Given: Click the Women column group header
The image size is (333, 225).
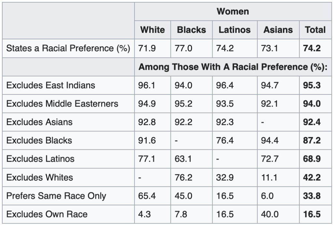Looking at the screenshot, I should [233, 12].
